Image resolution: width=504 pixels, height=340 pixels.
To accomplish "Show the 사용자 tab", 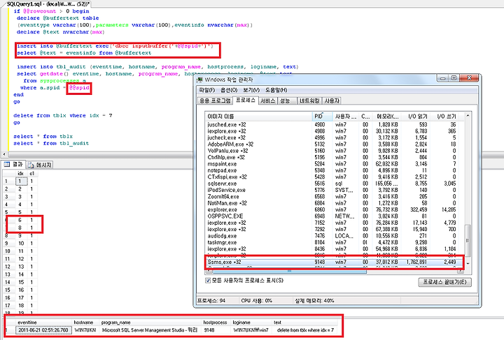I will click(x=332, y=101).
